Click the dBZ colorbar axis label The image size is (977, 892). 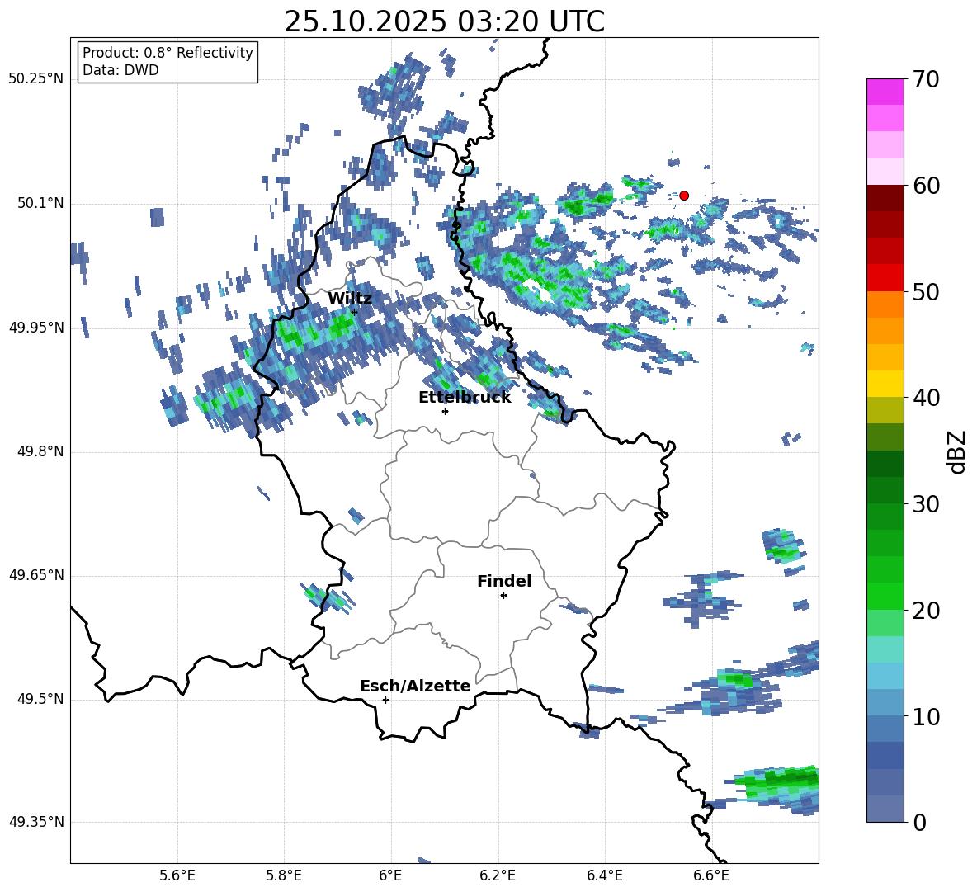(x=958, y=451)
